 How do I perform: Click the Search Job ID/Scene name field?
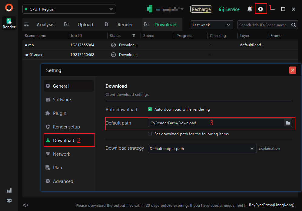point(263,25)
